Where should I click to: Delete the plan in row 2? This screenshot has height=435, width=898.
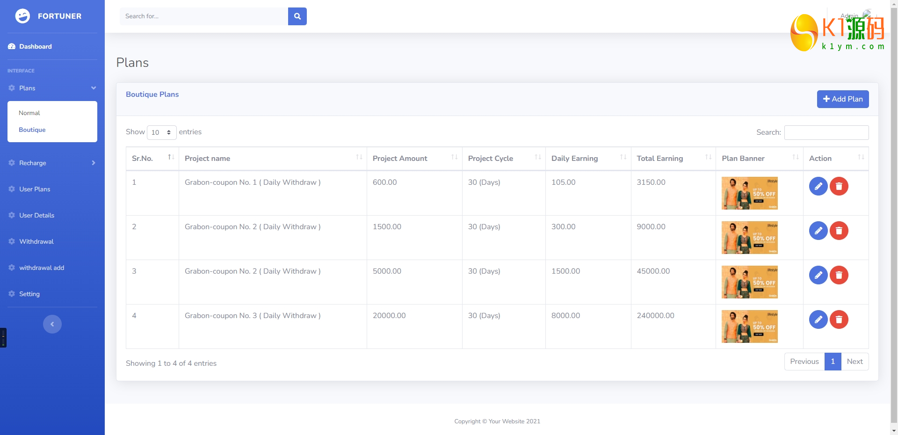coord(839,231)
